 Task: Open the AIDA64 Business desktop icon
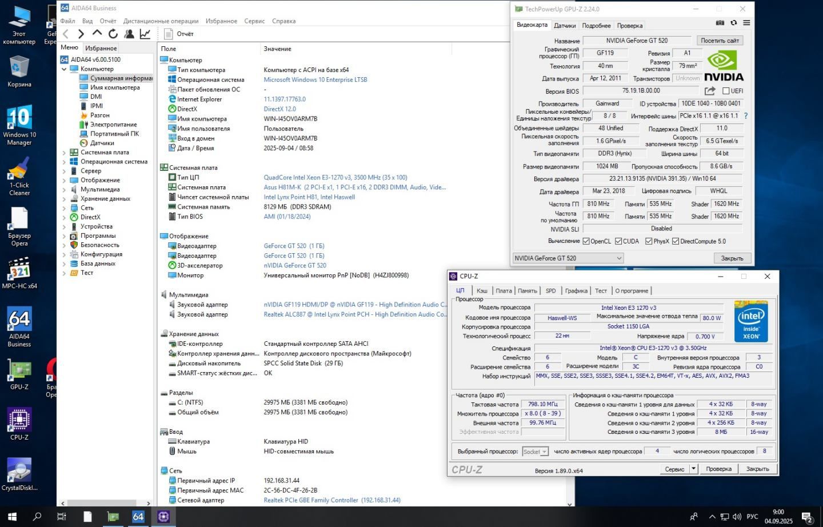tap(19, 327)
